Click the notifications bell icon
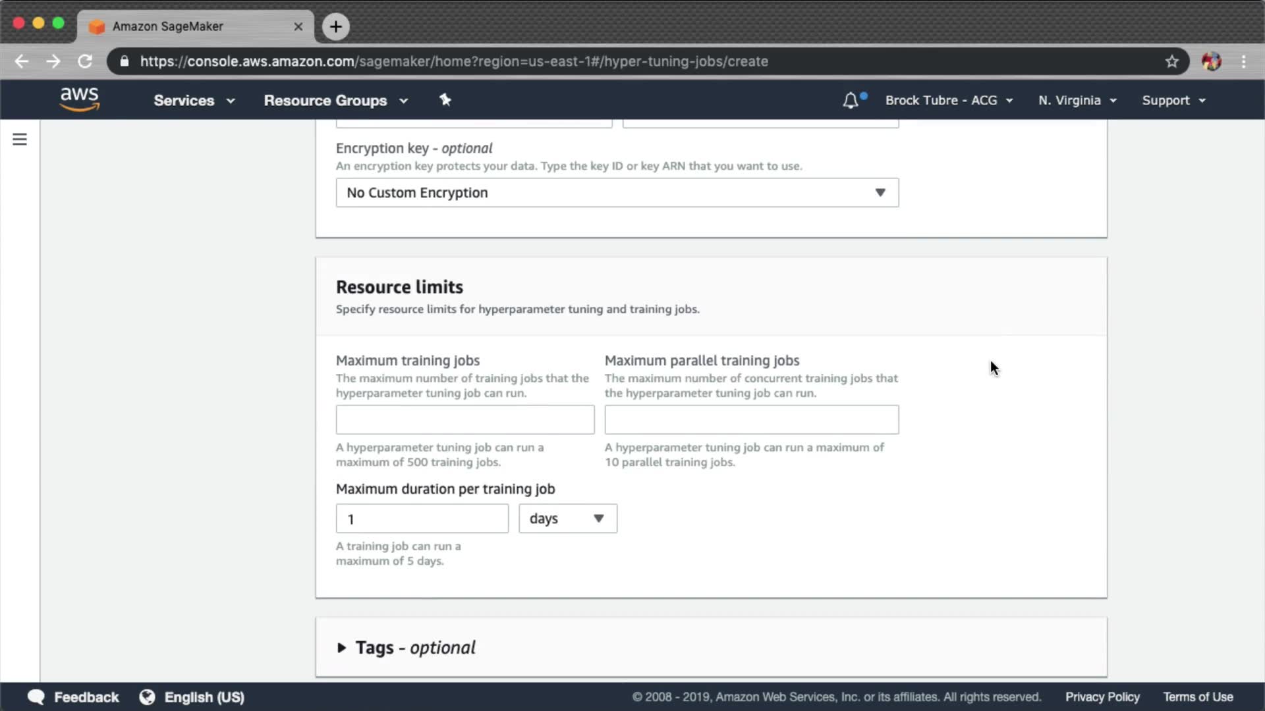This screenshot has width=1265, height=711. (x=851, y=101)
